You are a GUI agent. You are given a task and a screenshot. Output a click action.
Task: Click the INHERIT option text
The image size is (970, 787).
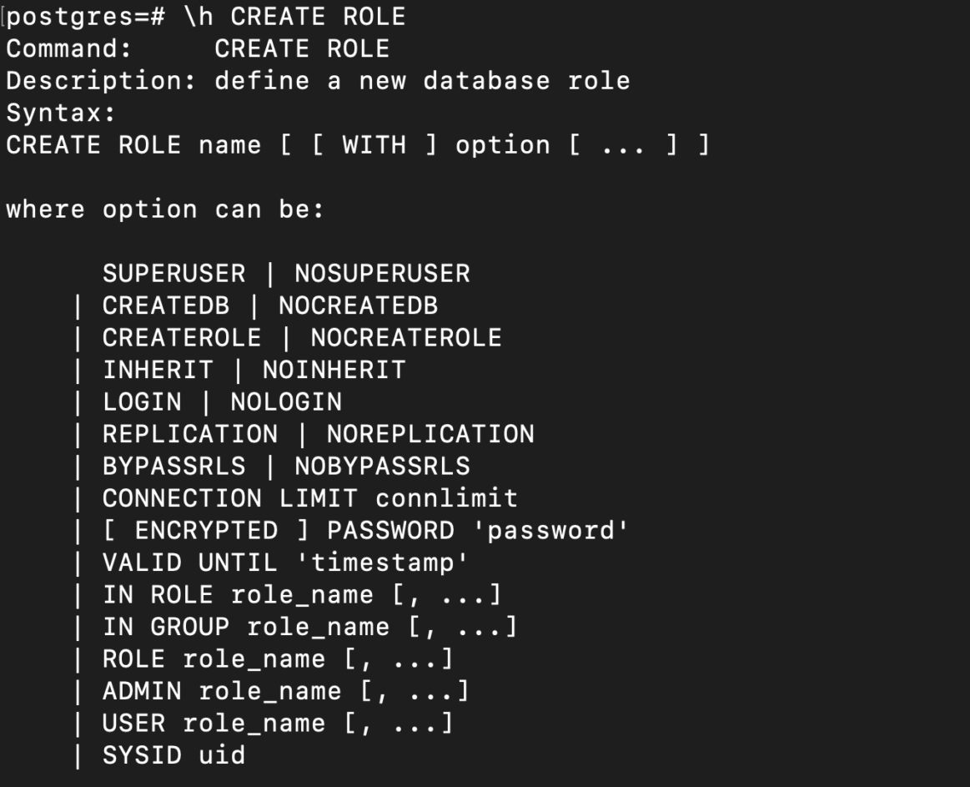click(x=158, y=371)
